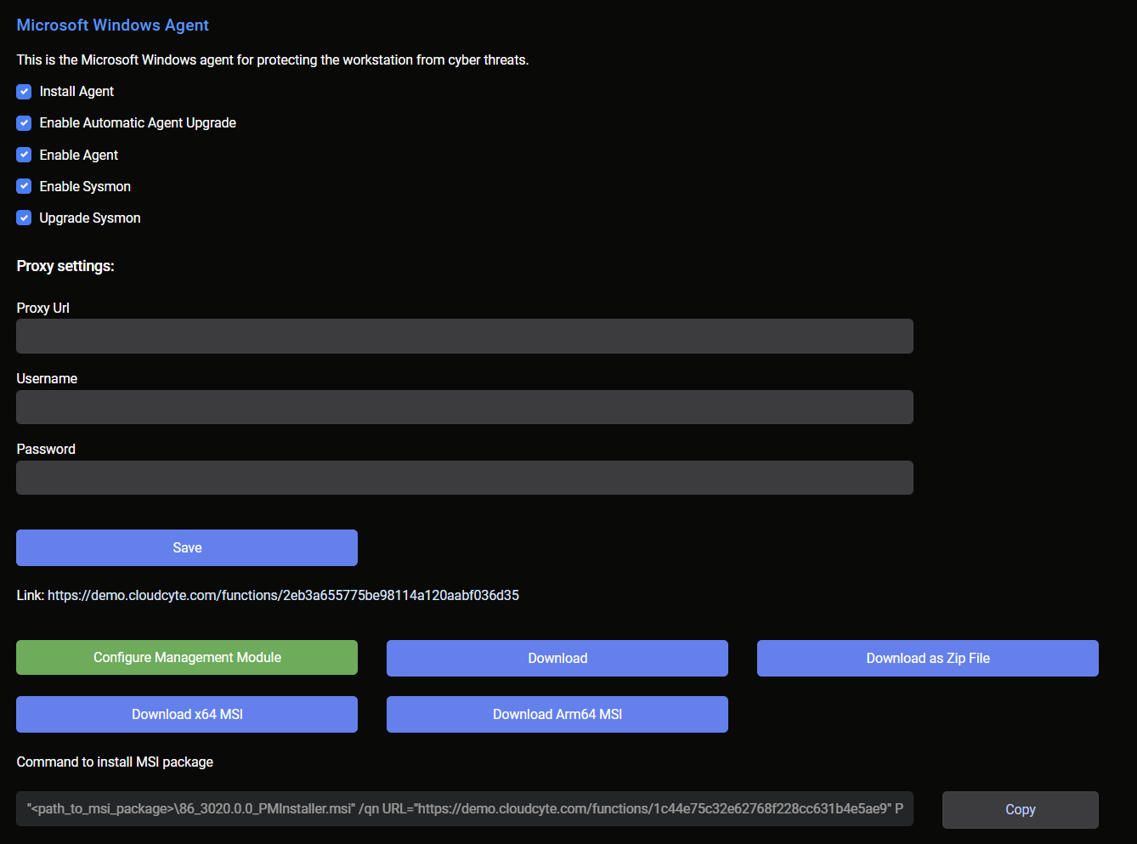Image resolution: width=1137 pixels, height=844 pixels.
Task: Copy the MSI install command
Action: click(1020, 810)
